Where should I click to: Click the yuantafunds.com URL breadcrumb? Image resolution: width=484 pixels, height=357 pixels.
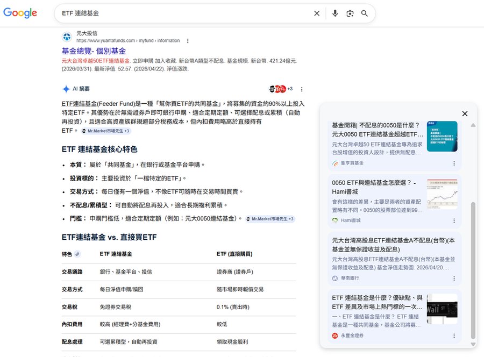pyautogui.click(x=128, y=40)
